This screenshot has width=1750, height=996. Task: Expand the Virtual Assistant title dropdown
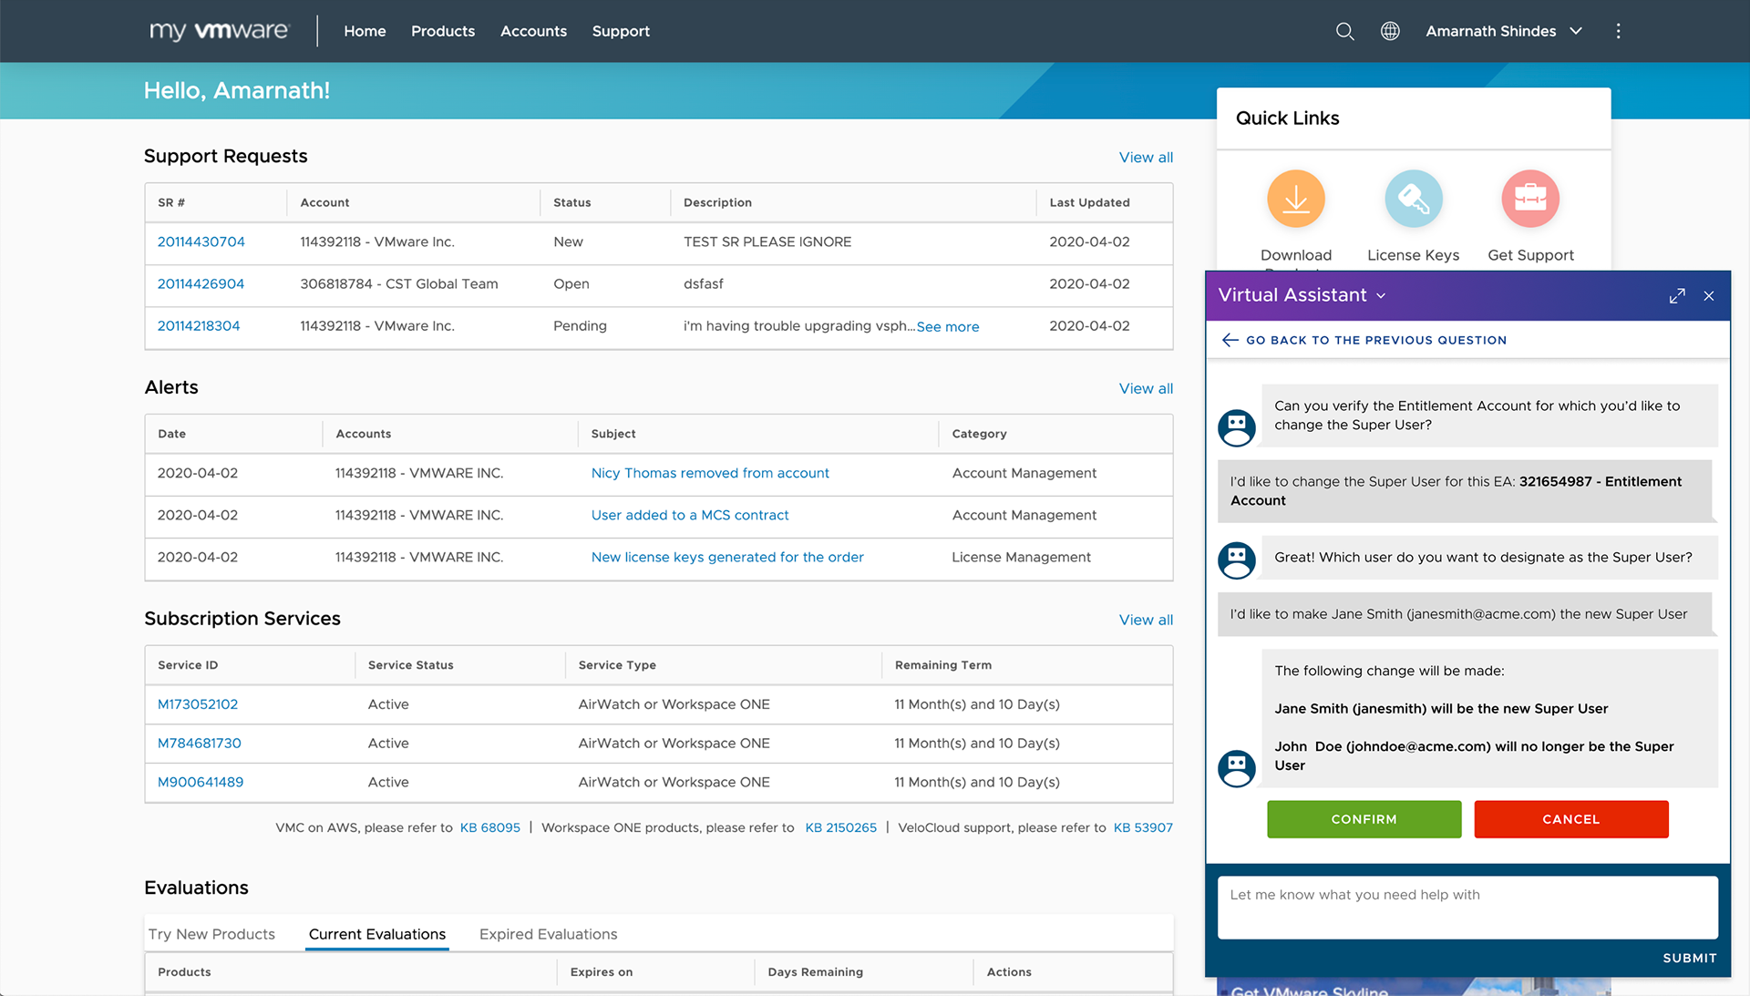(1381, 296)
